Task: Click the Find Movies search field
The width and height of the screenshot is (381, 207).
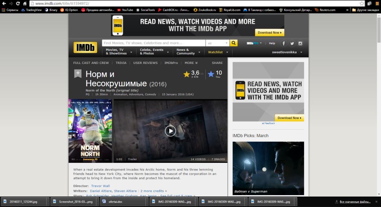Action: pyautogui.click(x=154, y=43)
